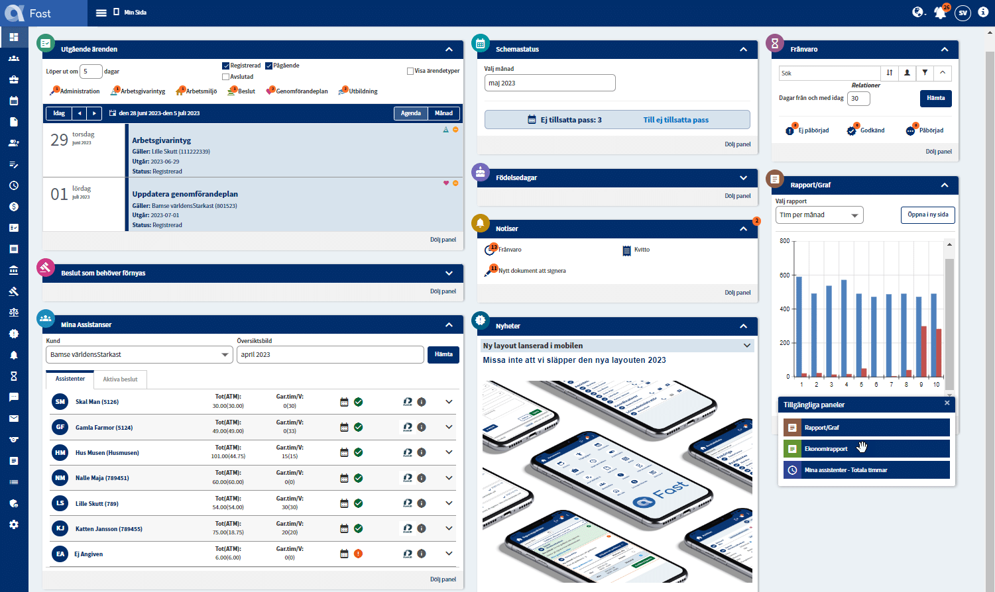
Task: Switch agenda to Månad view
Action: (443, 113)
